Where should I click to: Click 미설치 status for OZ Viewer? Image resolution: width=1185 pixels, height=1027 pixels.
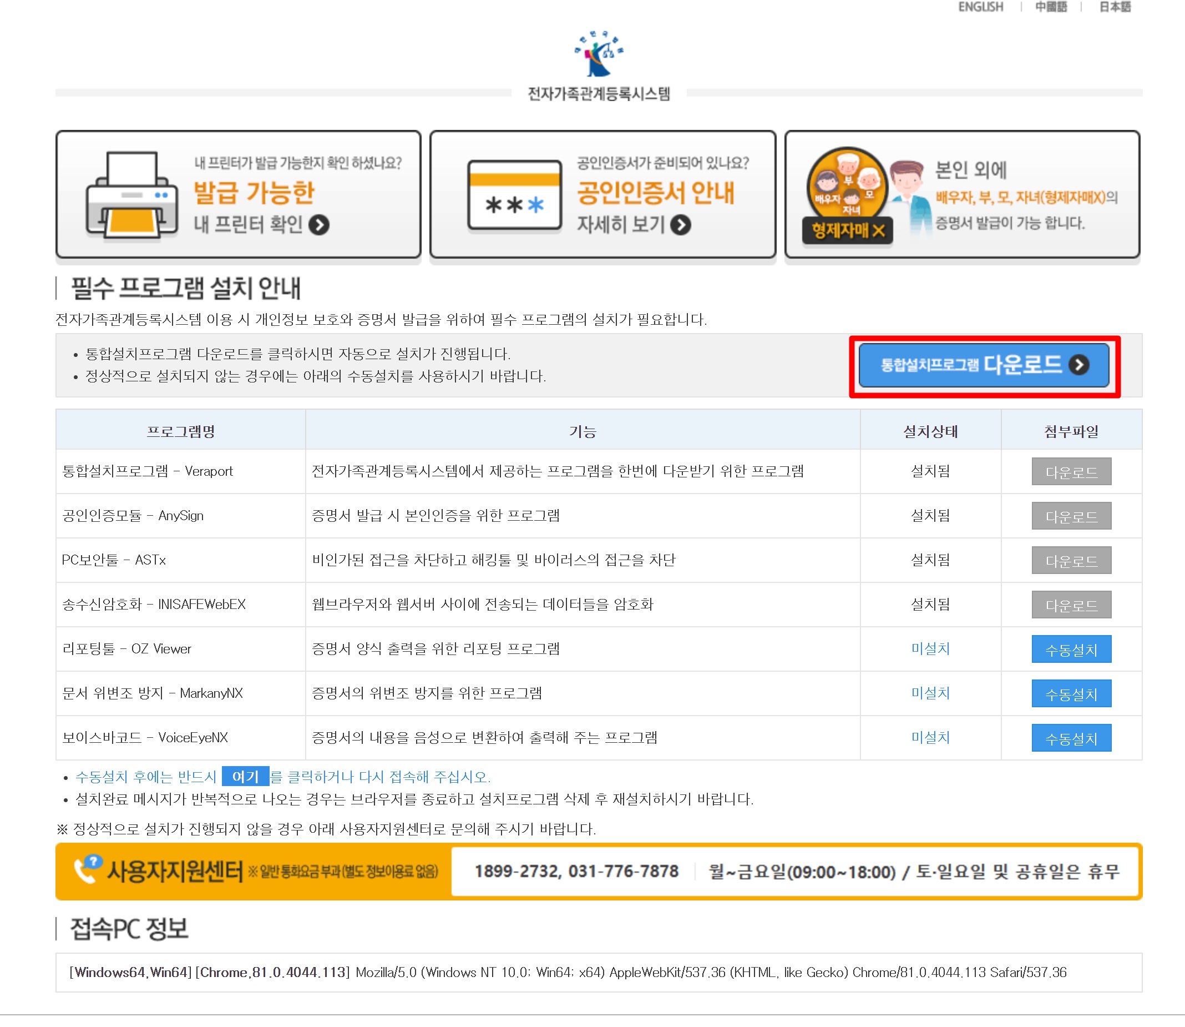(x=930, y=649)
